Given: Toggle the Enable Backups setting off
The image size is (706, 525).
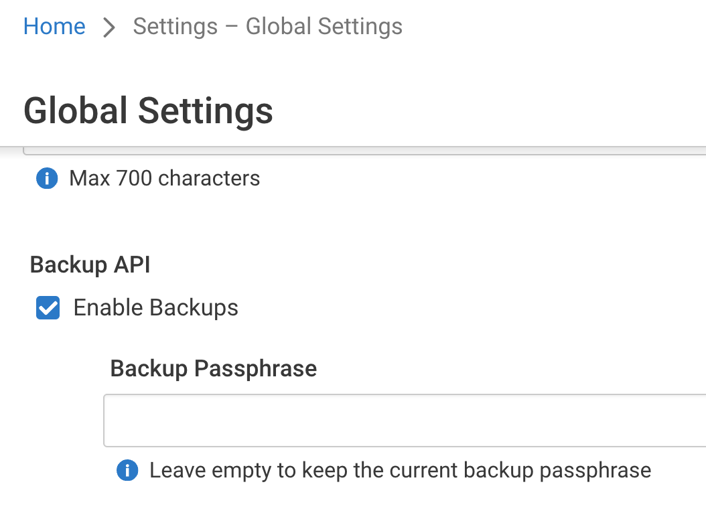Looking at the screenshot, I should (47, 307).
